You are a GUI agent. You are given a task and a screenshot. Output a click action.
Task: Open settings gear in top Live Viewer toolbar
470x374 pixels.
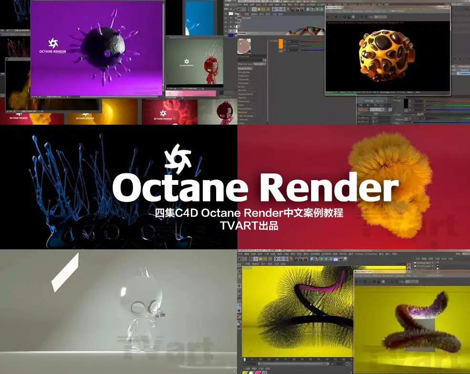click(x=345, y=17)
